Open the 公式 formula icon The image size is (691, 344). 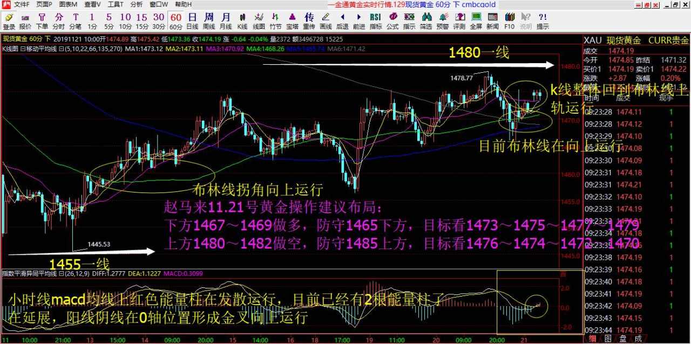(392, 21)
